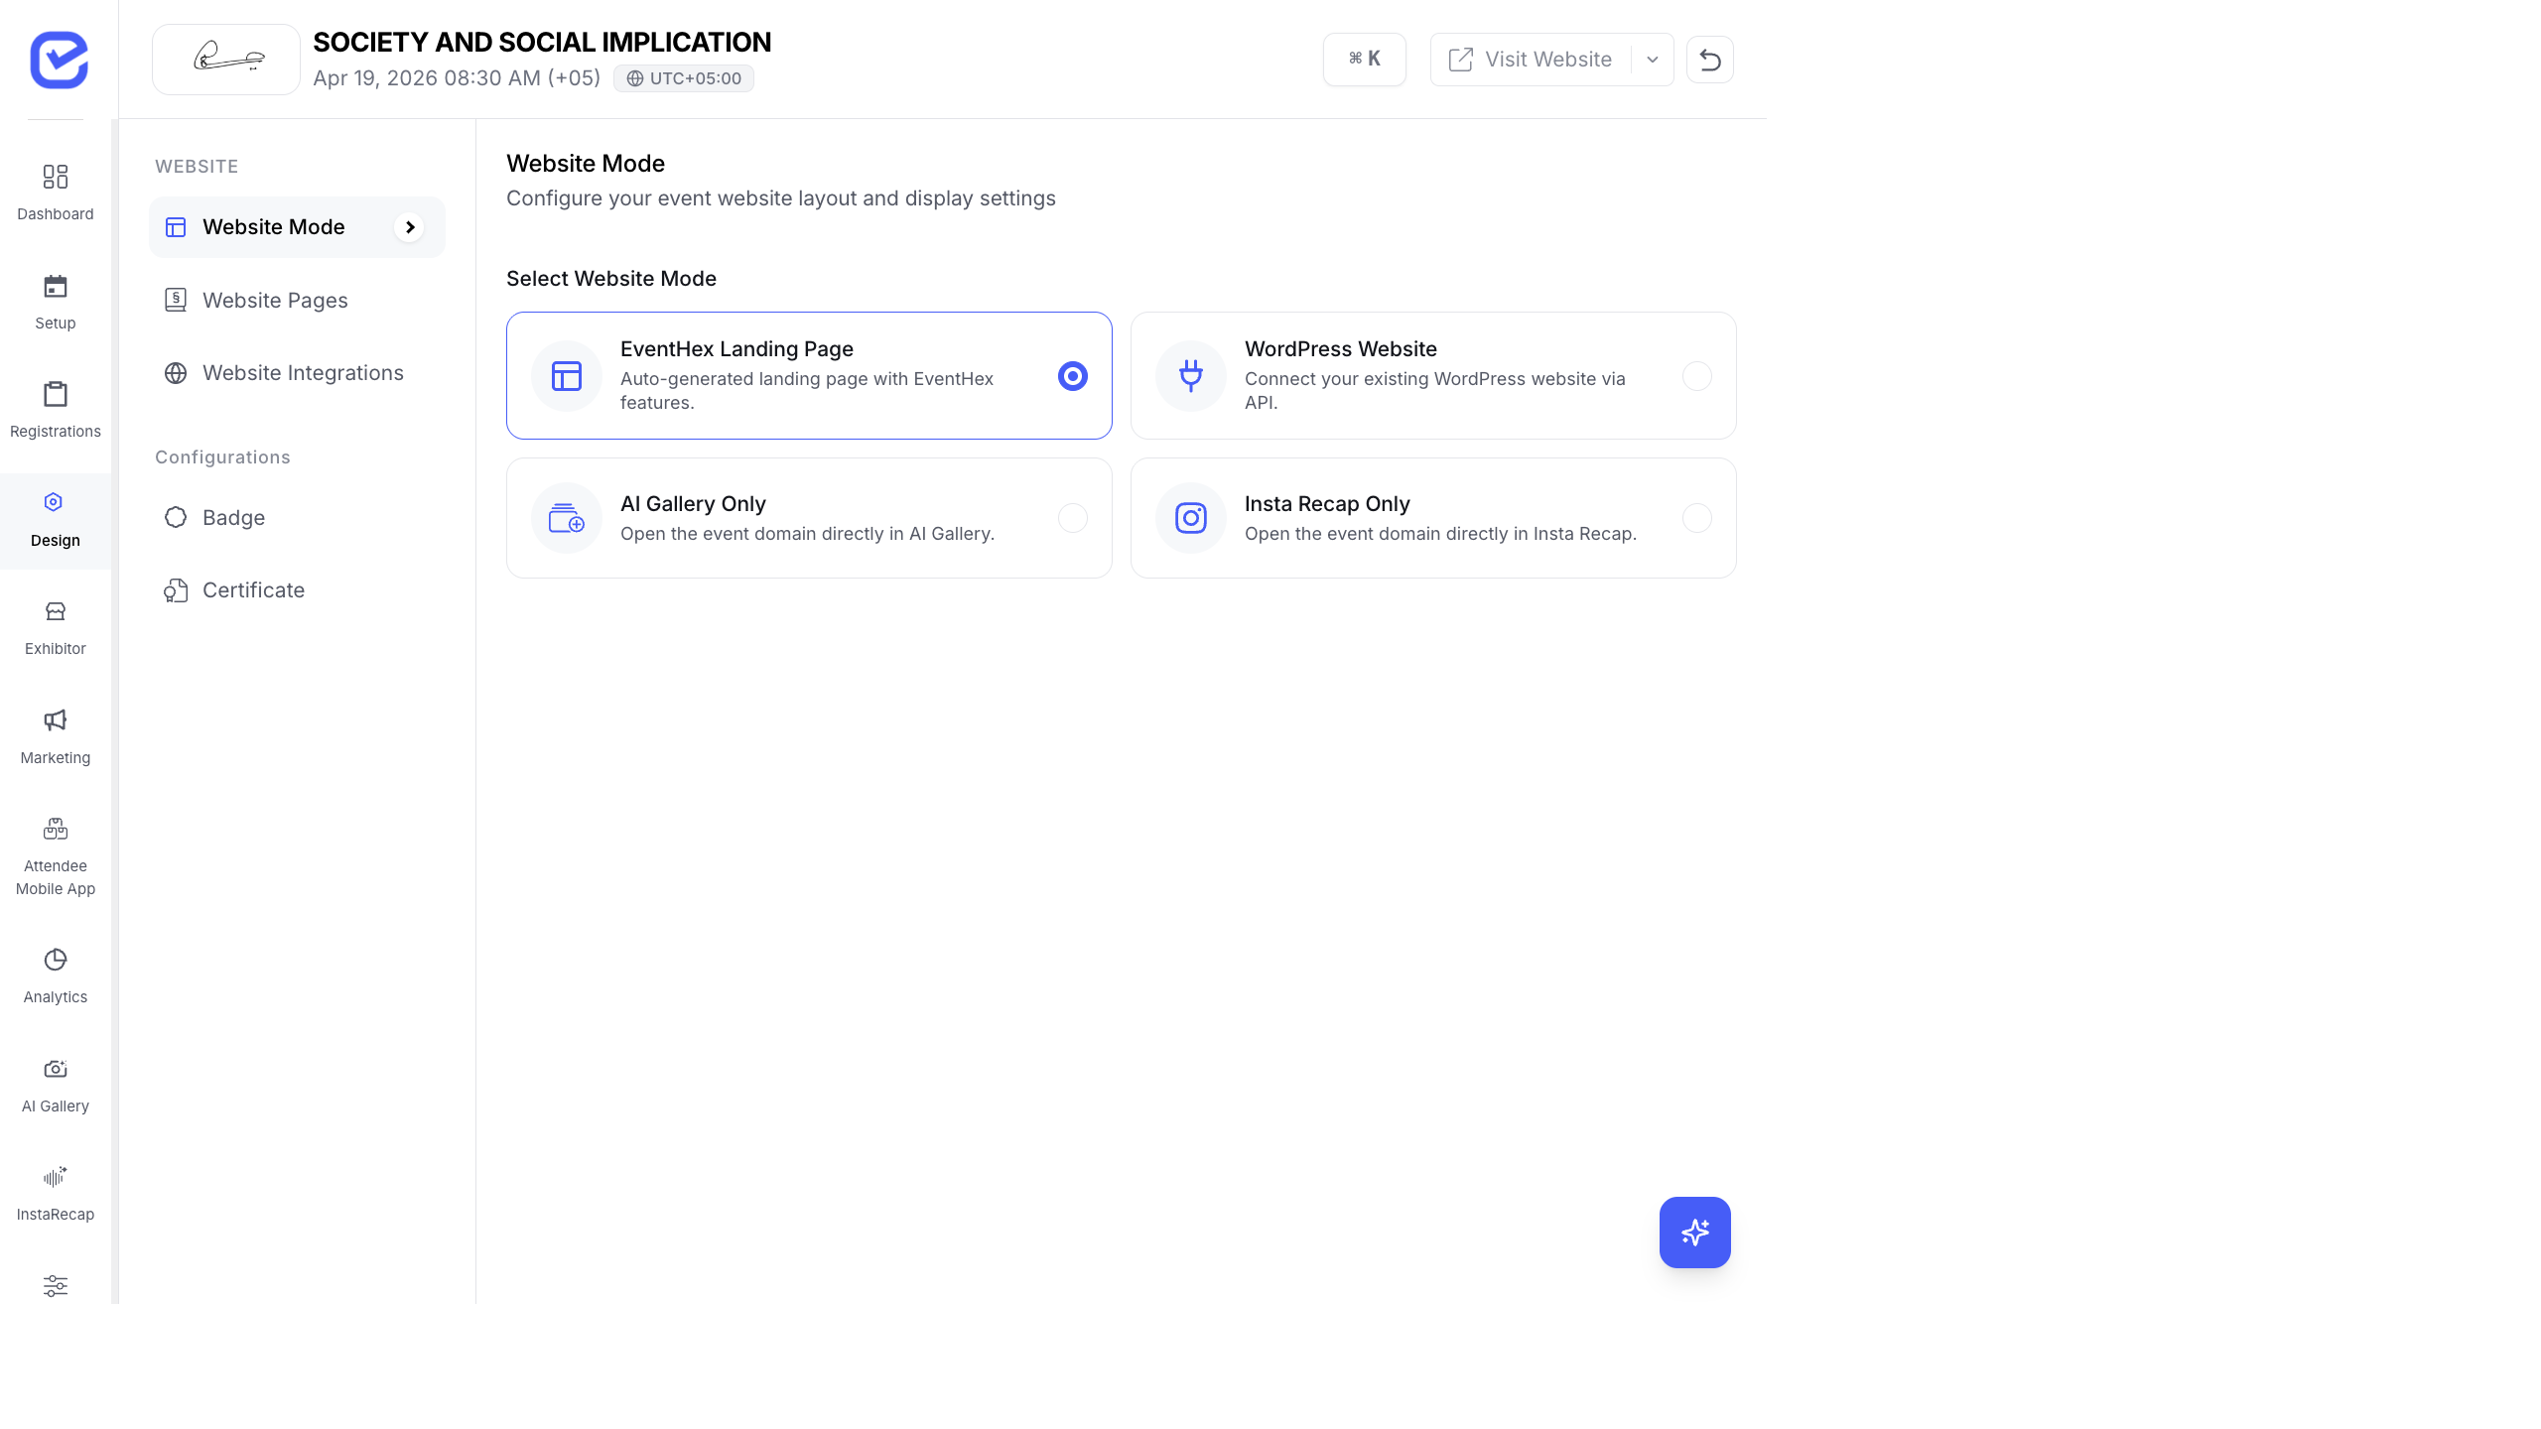This screenshot has width=2541, height=1429.
Task: Select the WordPress Website radio button
Action: (1696, 376)
